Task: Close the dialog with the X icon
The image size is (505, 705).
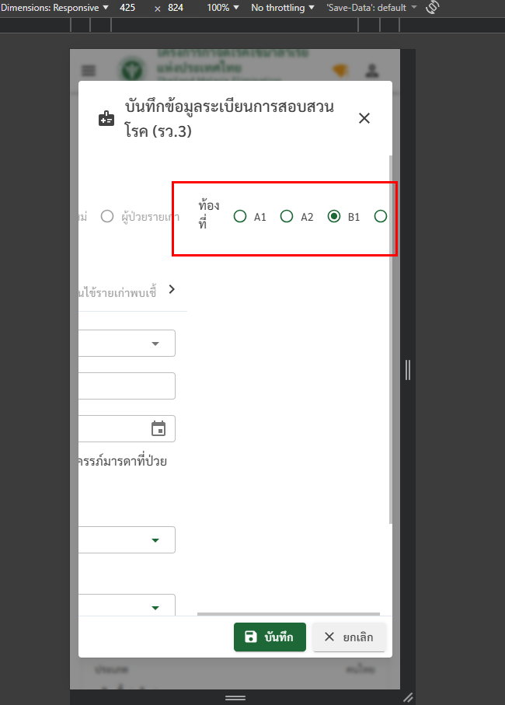Action: click(364, 118)
